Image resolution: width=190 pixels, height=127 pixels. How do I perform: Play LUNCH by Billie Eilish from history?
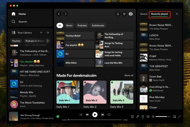pyautogui.click(x=160, y=37)
